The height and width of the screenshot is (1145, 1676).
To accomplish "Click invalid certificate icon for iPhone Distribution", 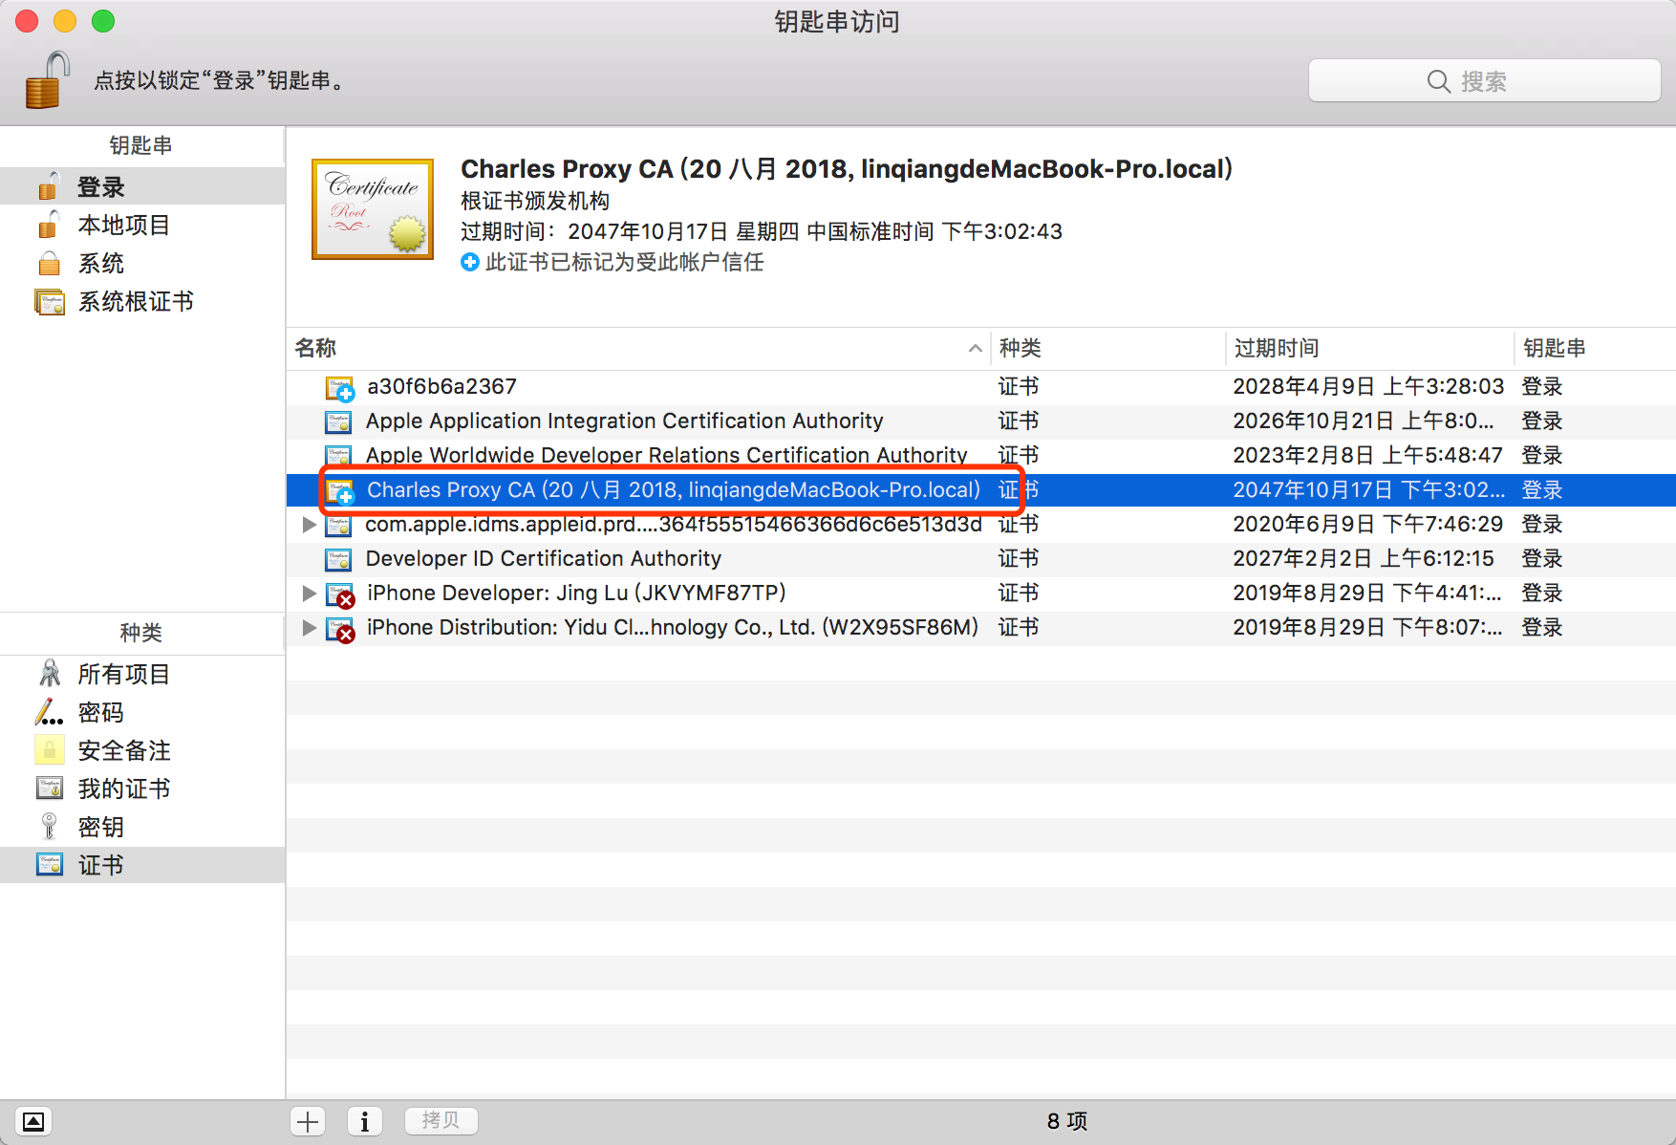I will (340, 629).
